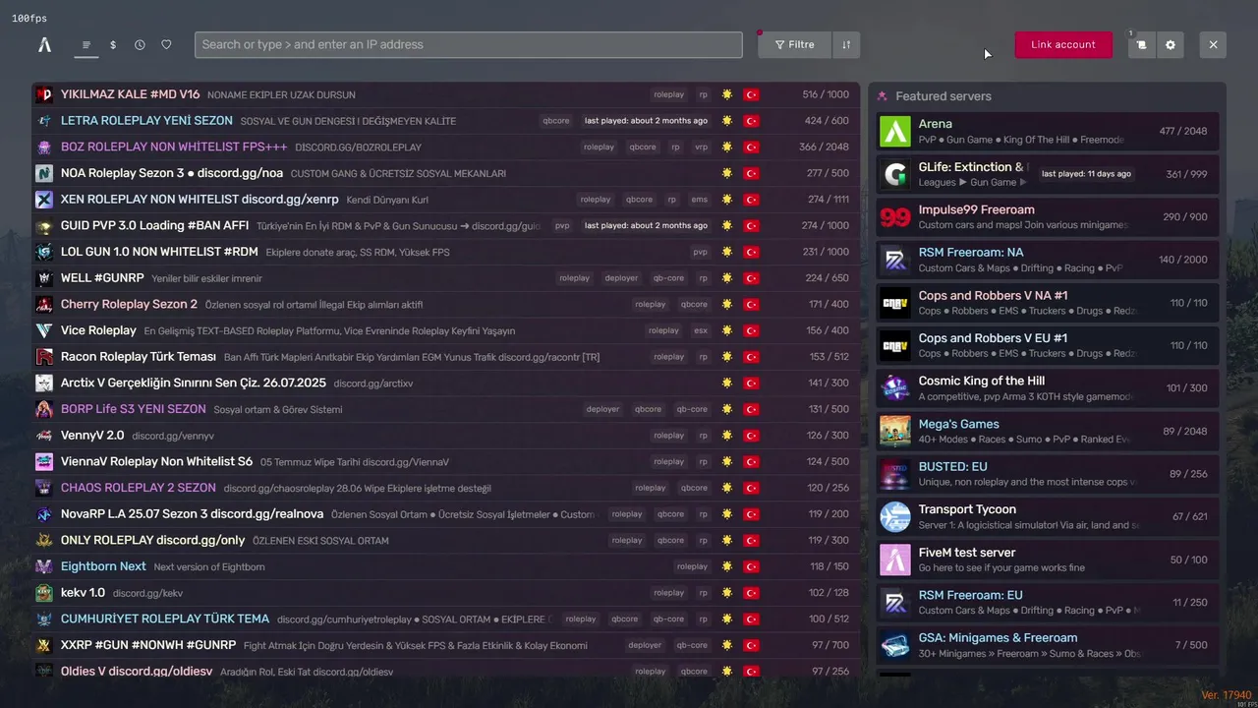Click the NOA Roleplay server icon
The width and height of the screenshot is (1258, 708).
coord(44,173)
